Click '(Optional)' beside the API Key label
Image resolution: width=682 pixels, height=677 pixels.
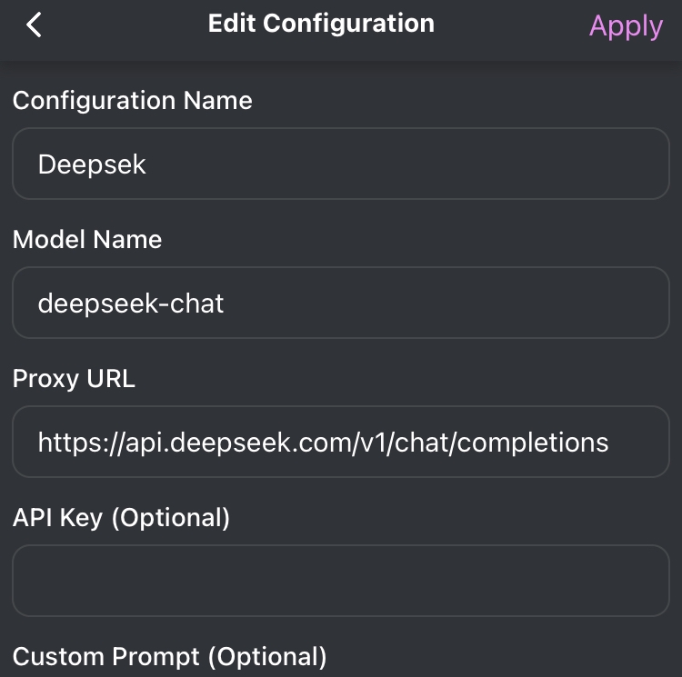170,518
